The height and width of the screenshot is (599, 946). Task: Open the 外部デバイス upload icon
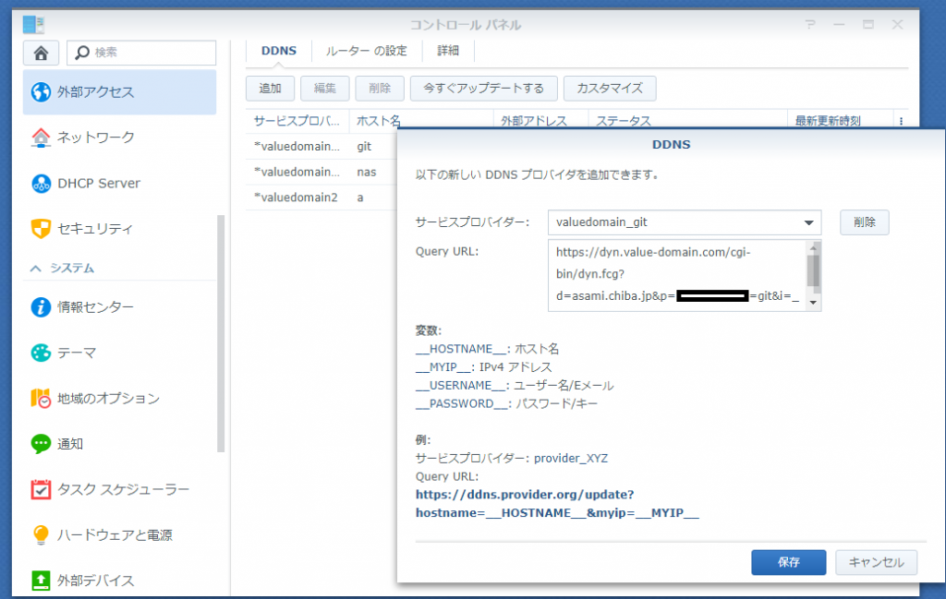(41, 581)
